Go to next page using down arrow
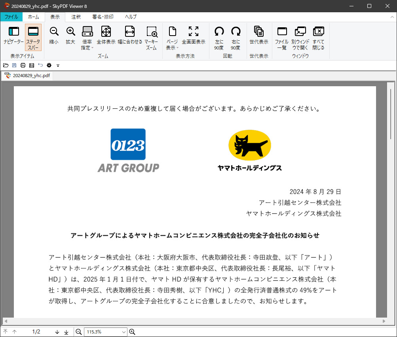This screenshot has width=397, height=337. (57, 332)
